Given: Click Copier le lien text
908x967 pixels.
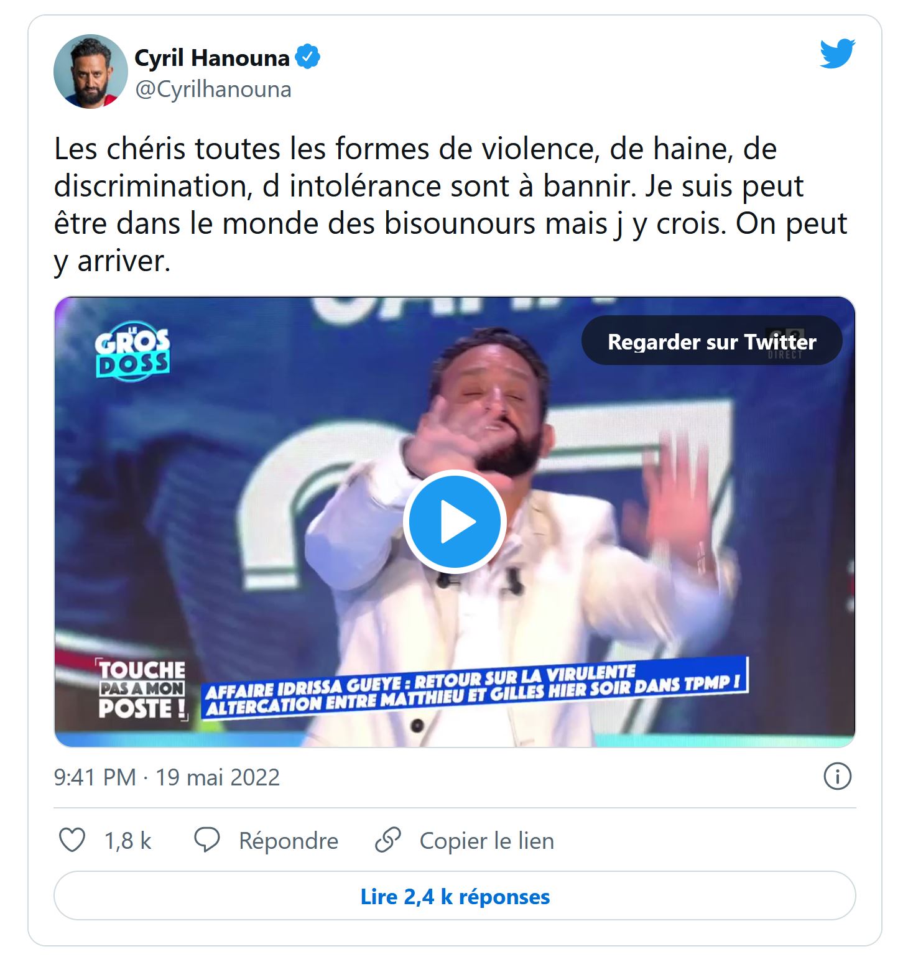Looking at the screenshot, I should pyautogui.click(x=487, y=841).
